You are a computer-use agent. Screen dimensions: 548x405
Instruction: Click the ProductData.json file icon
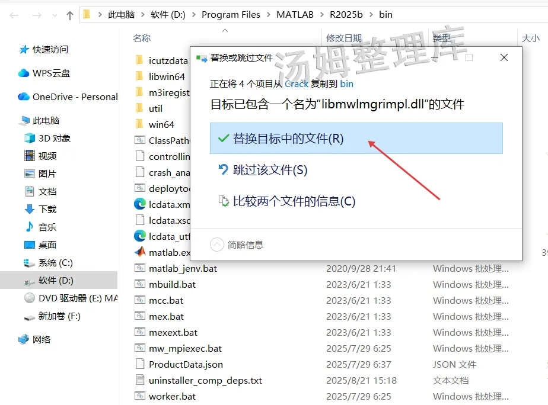pos(140,364)
